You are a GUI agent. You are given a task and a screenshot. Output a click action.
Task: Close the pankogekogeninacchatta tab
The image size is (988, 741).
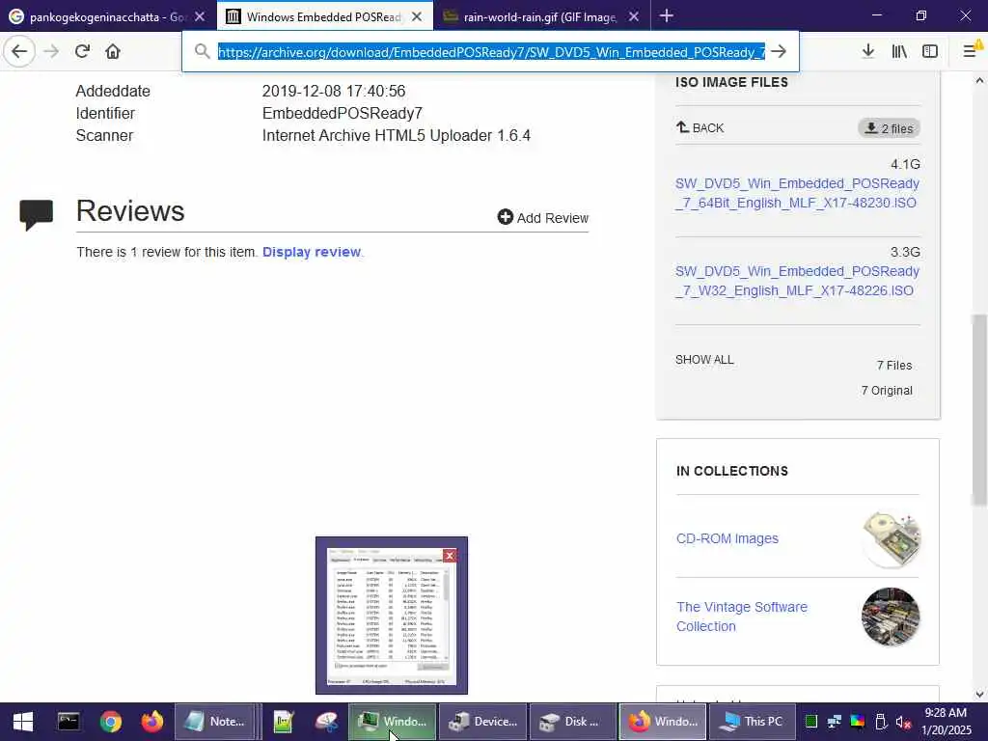[x=200, y=17]
